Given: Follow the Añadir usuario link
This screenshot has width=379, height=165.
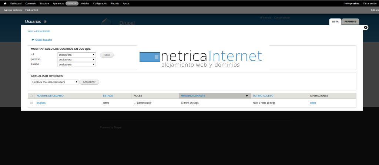Looking at the screenshot, I should [43, 40].
